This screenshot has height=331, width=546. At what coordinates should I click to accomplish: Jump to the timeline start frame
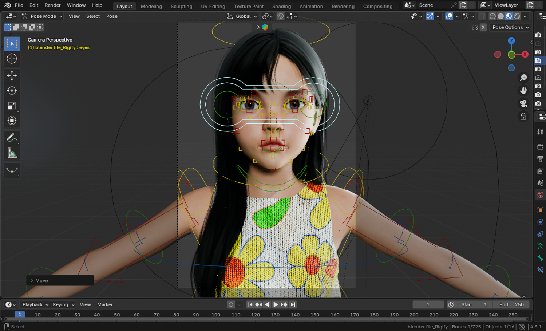click(250, 304)
